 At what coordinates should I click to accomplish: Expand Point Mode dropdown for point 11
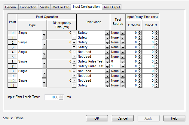(x=107, y=86)
